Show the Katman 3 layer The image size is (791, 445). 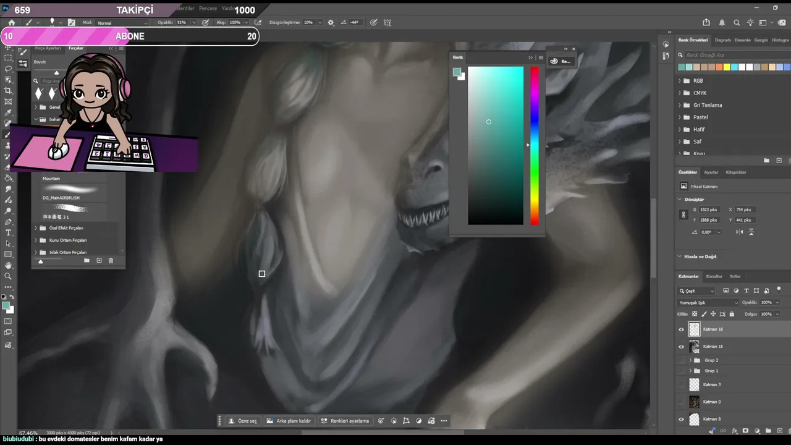[681, 384]
